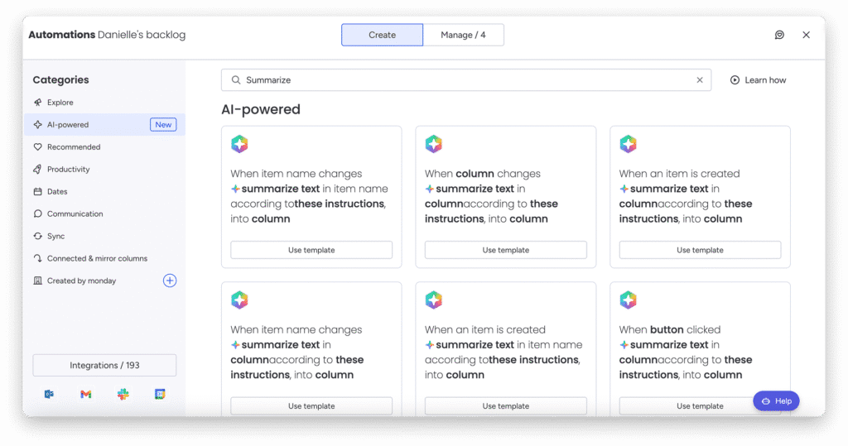Clear the Summarize search text
Image resolution: width=848 pixels, height=446 pixels.
point(700,80)
